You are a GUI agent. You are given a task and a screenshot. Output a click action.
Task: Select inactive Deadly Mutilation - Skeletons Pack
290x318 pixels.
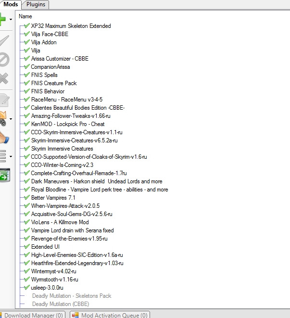[72, 296]
